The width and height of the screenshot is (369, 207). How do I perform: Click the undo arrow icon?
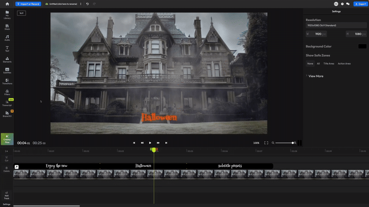[87, 4]
